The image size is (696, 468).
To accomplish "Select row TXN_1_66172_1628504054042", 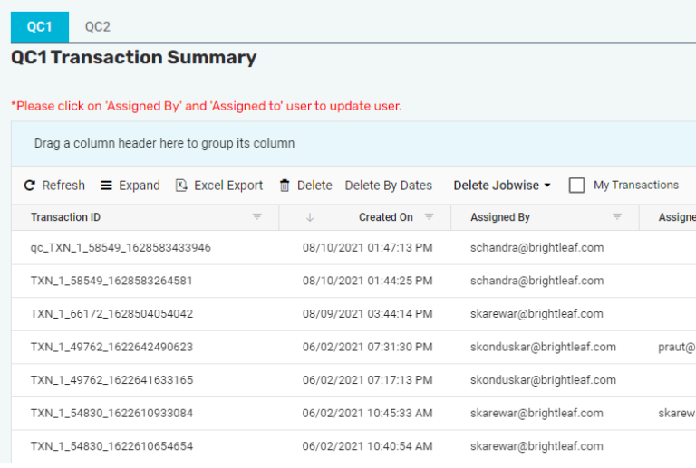I will (x=111, y=314).
